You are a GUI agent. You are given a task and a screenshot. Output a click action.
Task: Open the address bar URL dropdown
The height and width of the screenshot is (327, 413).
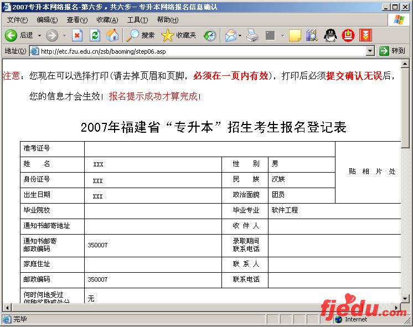click(370, 51)
